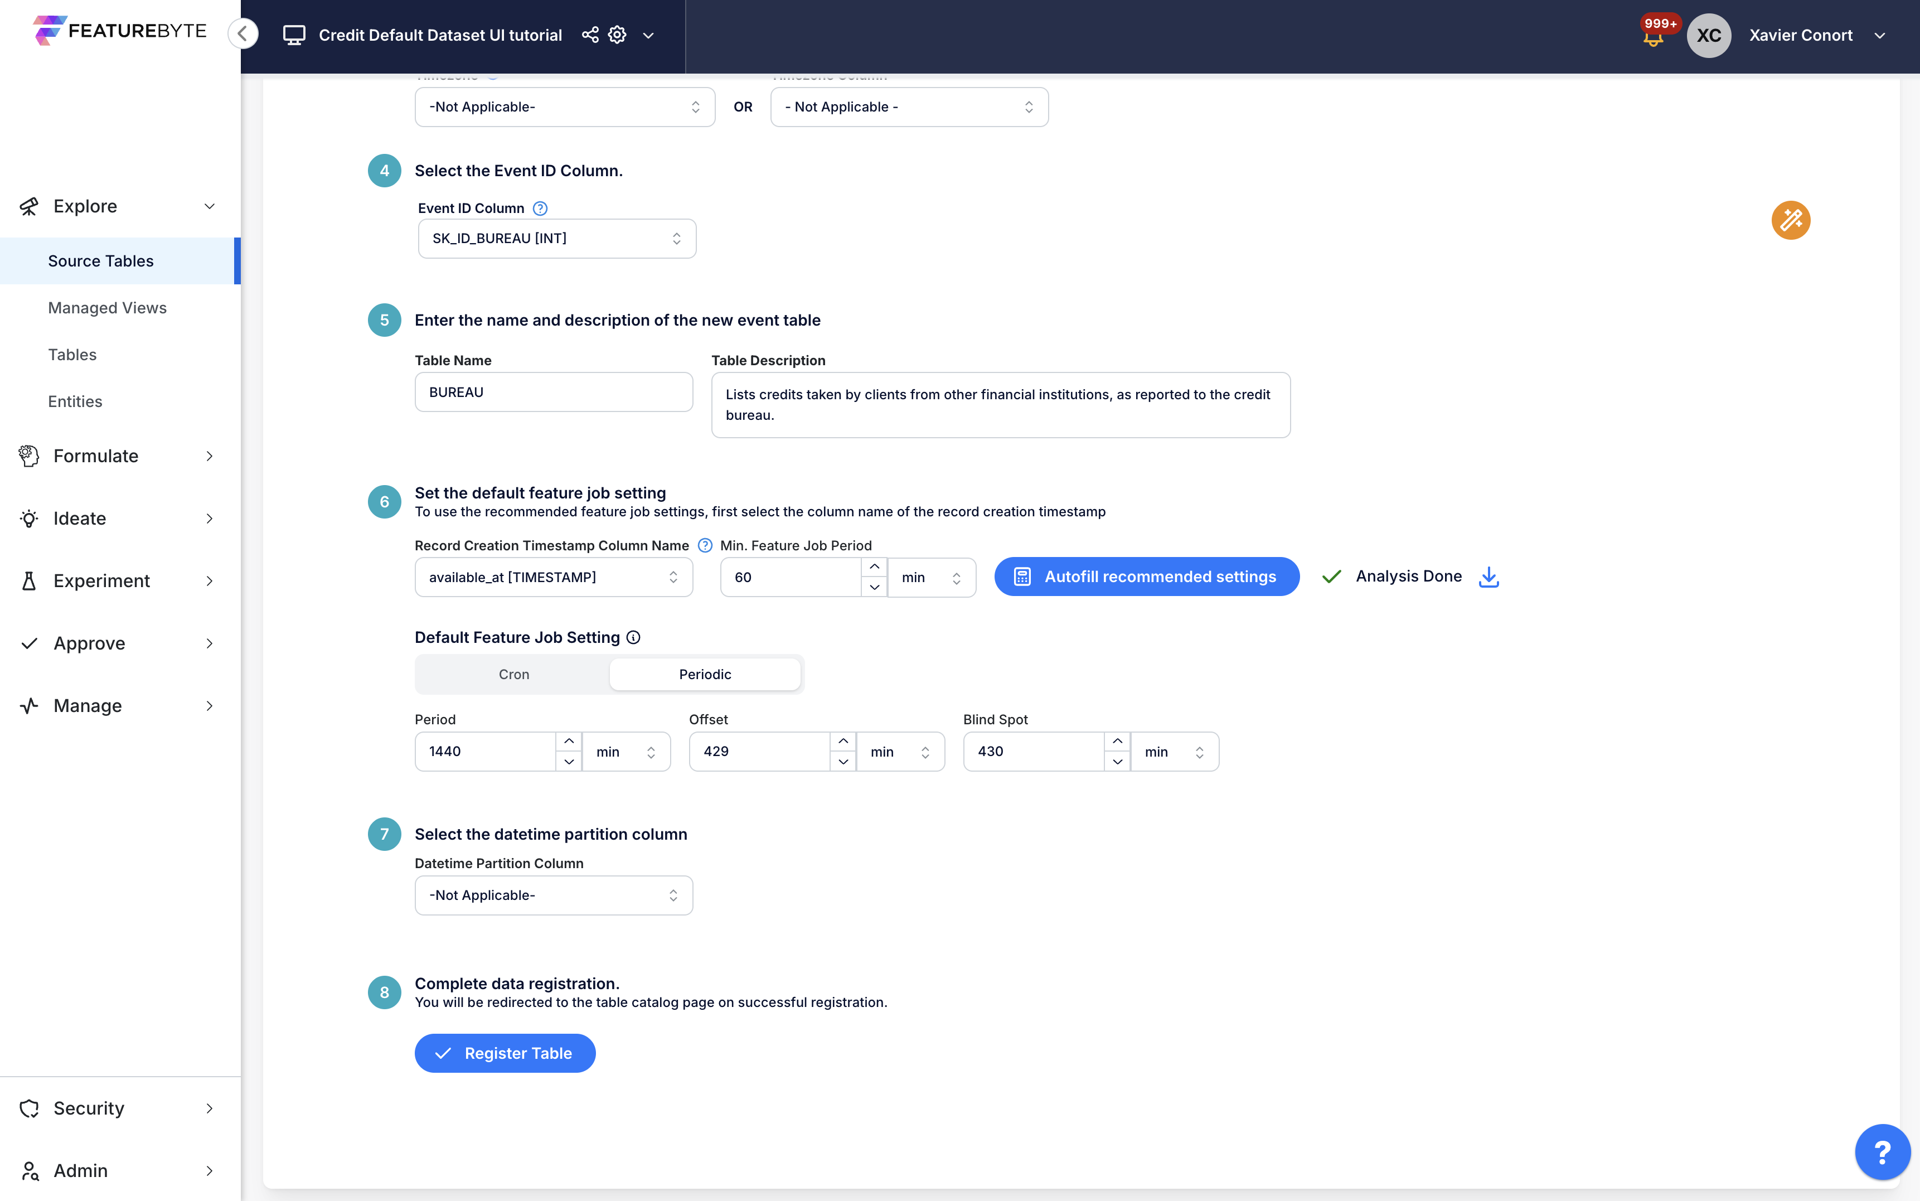Increment the Period value stepper
This screenshot has width=1920, height=1201.
click(569, 741)
